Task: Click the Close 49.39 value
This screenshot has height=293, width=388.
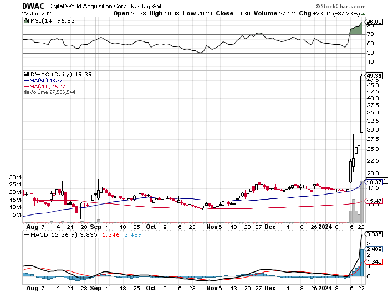Action: (233, 14)
